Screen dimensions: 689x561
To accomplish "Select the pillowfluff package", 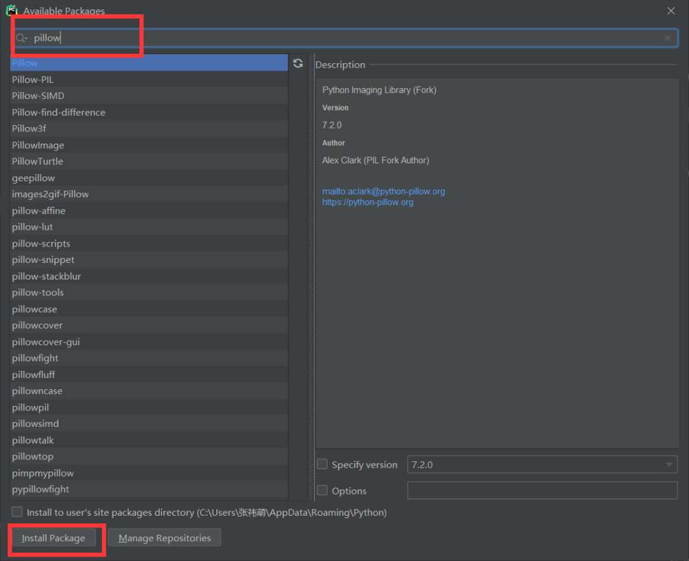I will point(149,375).
